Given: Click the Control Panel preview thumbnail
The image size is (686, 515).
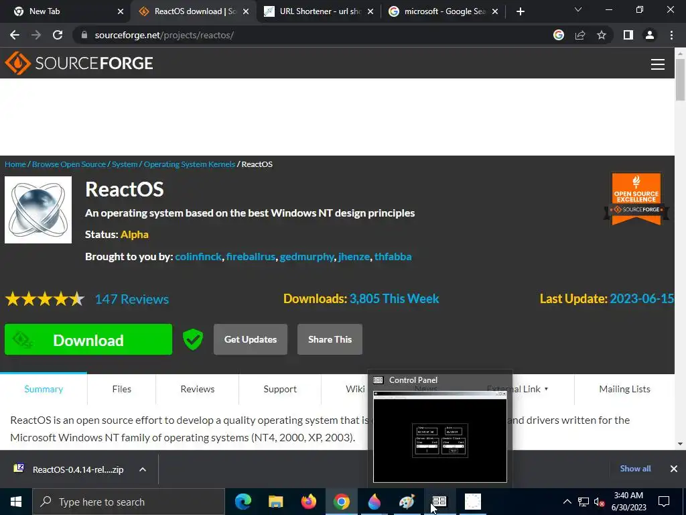Looking at the screenshot, I should point(439,437).
